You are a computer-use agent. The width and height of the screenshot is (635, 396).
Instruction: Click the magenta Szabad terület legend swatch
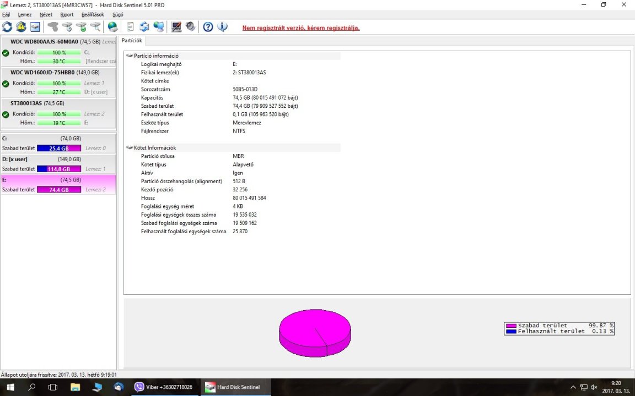click(511, 326)
